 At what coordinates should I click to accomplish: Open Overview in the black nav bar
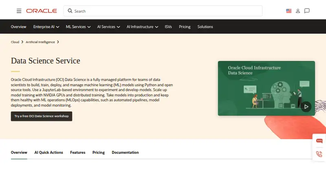18,27
